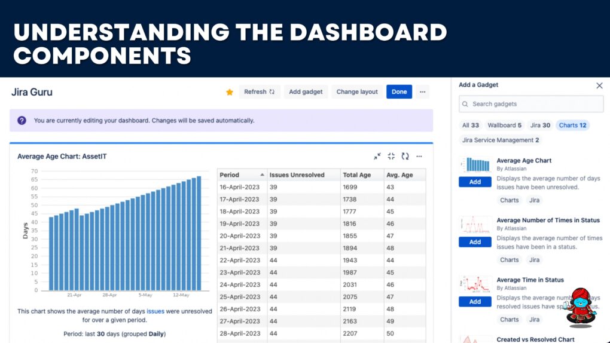Click the Jira Guru dashboard title

coord(32,92)
